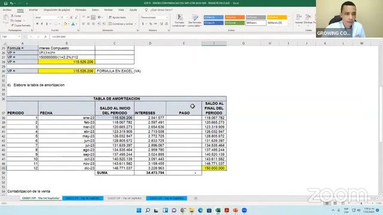This screenshot has height=215, width=383.
Task: Click the Copiar button
Action: (17, 21)
